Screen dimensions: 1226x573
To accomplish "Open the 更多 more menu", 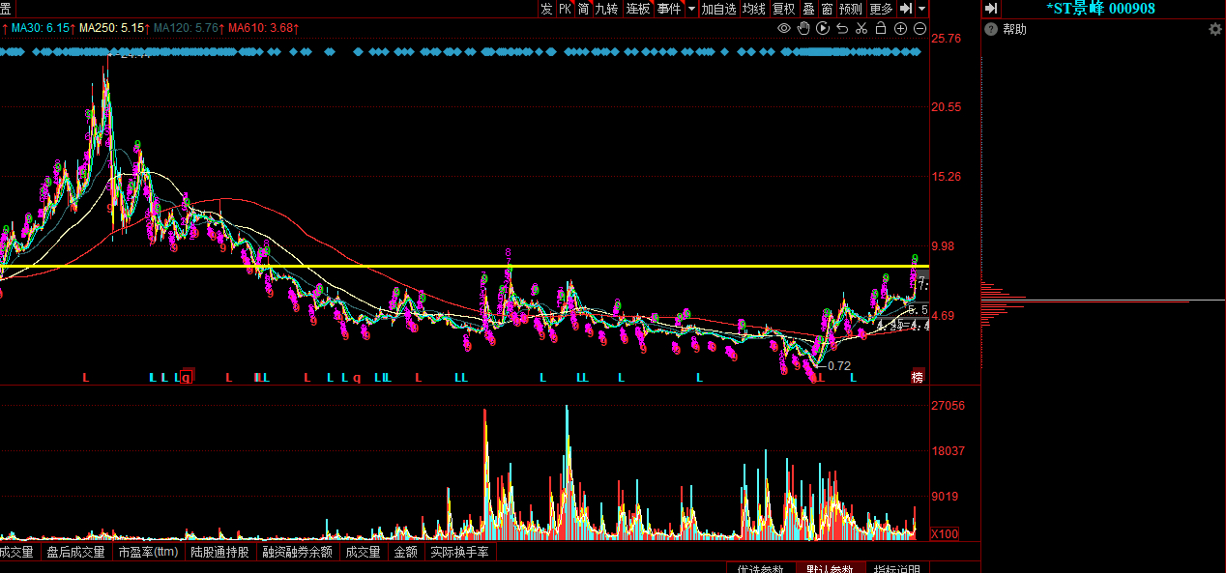I will click(882, 8).
